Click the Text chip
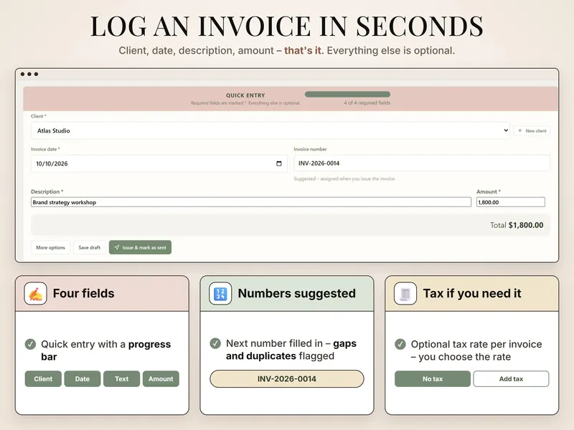The image size is (574, 430). tap(121, 379)
